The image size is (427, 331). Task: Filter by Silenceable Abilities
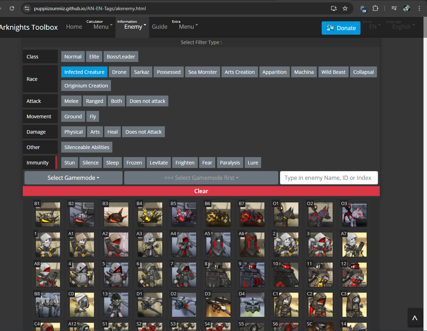87,147
